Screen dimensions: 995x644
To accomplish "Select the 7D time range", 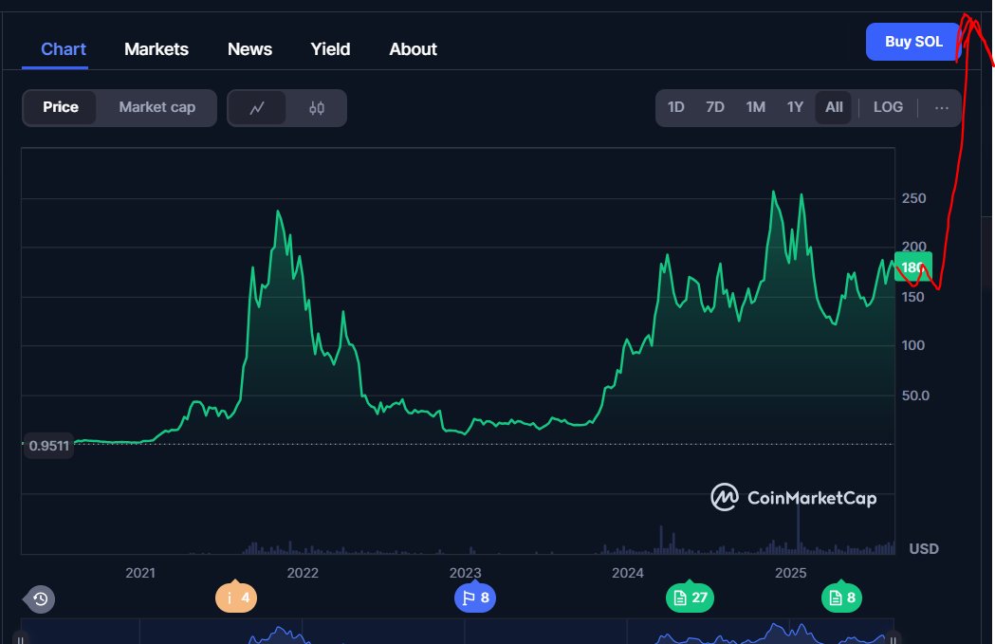I will (715, 107).
